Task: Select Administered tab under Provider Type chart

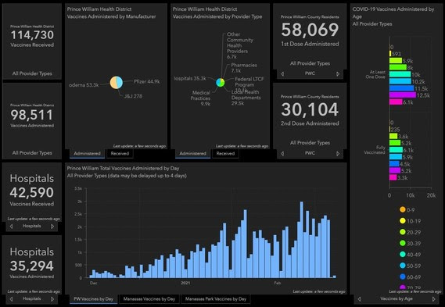Action: pyautogui.click(x=192, y=153)
